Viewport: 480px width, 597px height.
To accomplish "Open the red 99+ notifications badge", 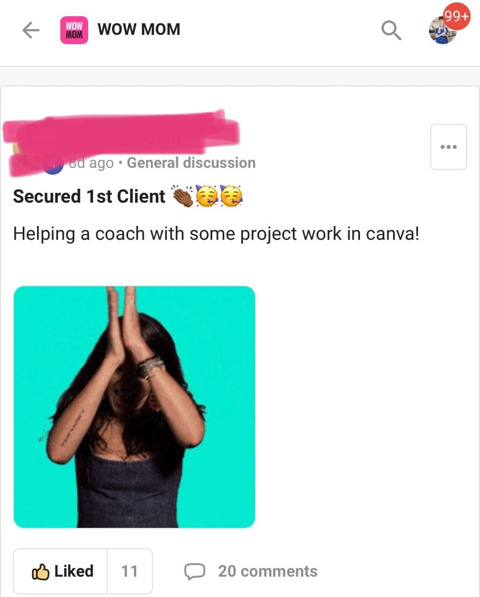I will coord(457,16).
